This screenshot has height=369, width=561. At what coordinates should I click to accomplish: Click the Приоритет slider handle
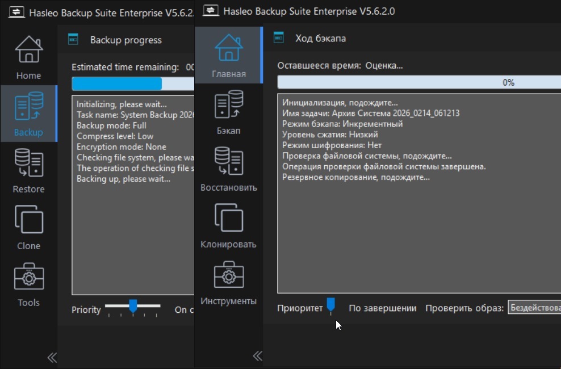330,305
